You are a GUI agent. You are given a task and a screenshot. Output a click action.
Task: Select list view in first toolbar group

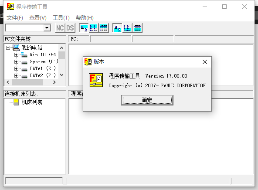pos(94,28)
